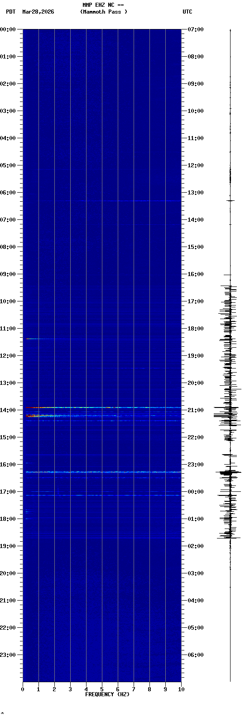Viewport: 250px width, 718px height.
Task: Select 22:00 on the PDT time axis
Action: coord(8,628)
